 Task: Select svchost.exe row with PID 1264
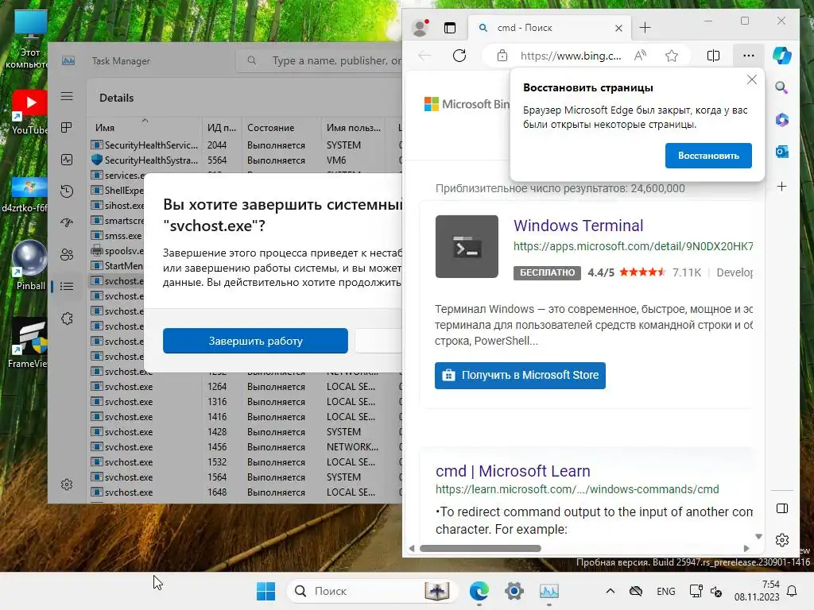[246, 387]
